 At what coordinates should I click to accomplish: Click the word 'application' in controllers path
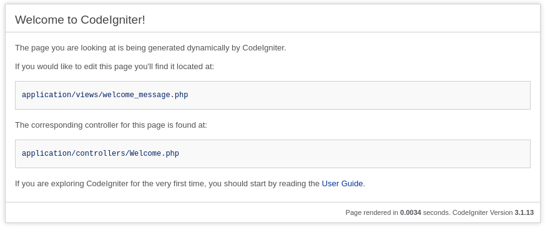(x=46, y=153)
